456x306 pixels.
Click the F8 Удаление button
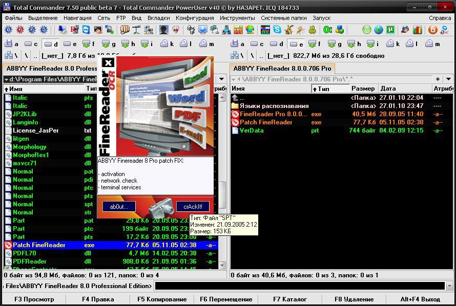point(354,299)
